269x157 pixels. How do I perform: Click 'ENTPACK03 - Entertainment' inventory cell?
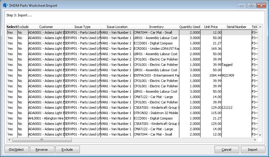(156, 75)
